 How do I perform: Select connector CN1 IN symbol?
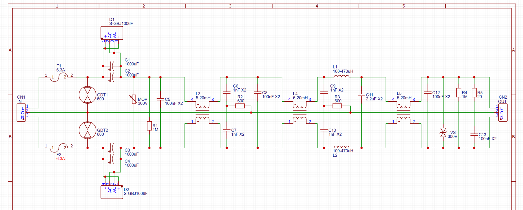pyautogui.click(x=21, y=112)
